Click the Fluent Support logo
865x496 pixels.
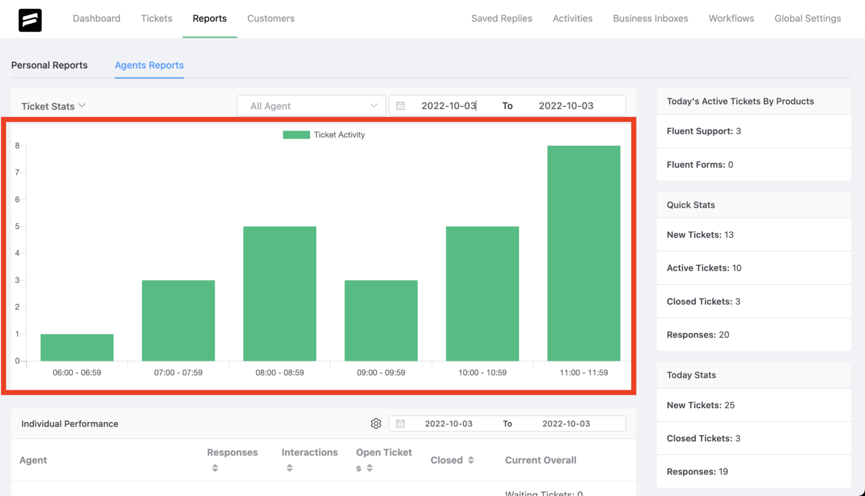click(x=29, y=19)
